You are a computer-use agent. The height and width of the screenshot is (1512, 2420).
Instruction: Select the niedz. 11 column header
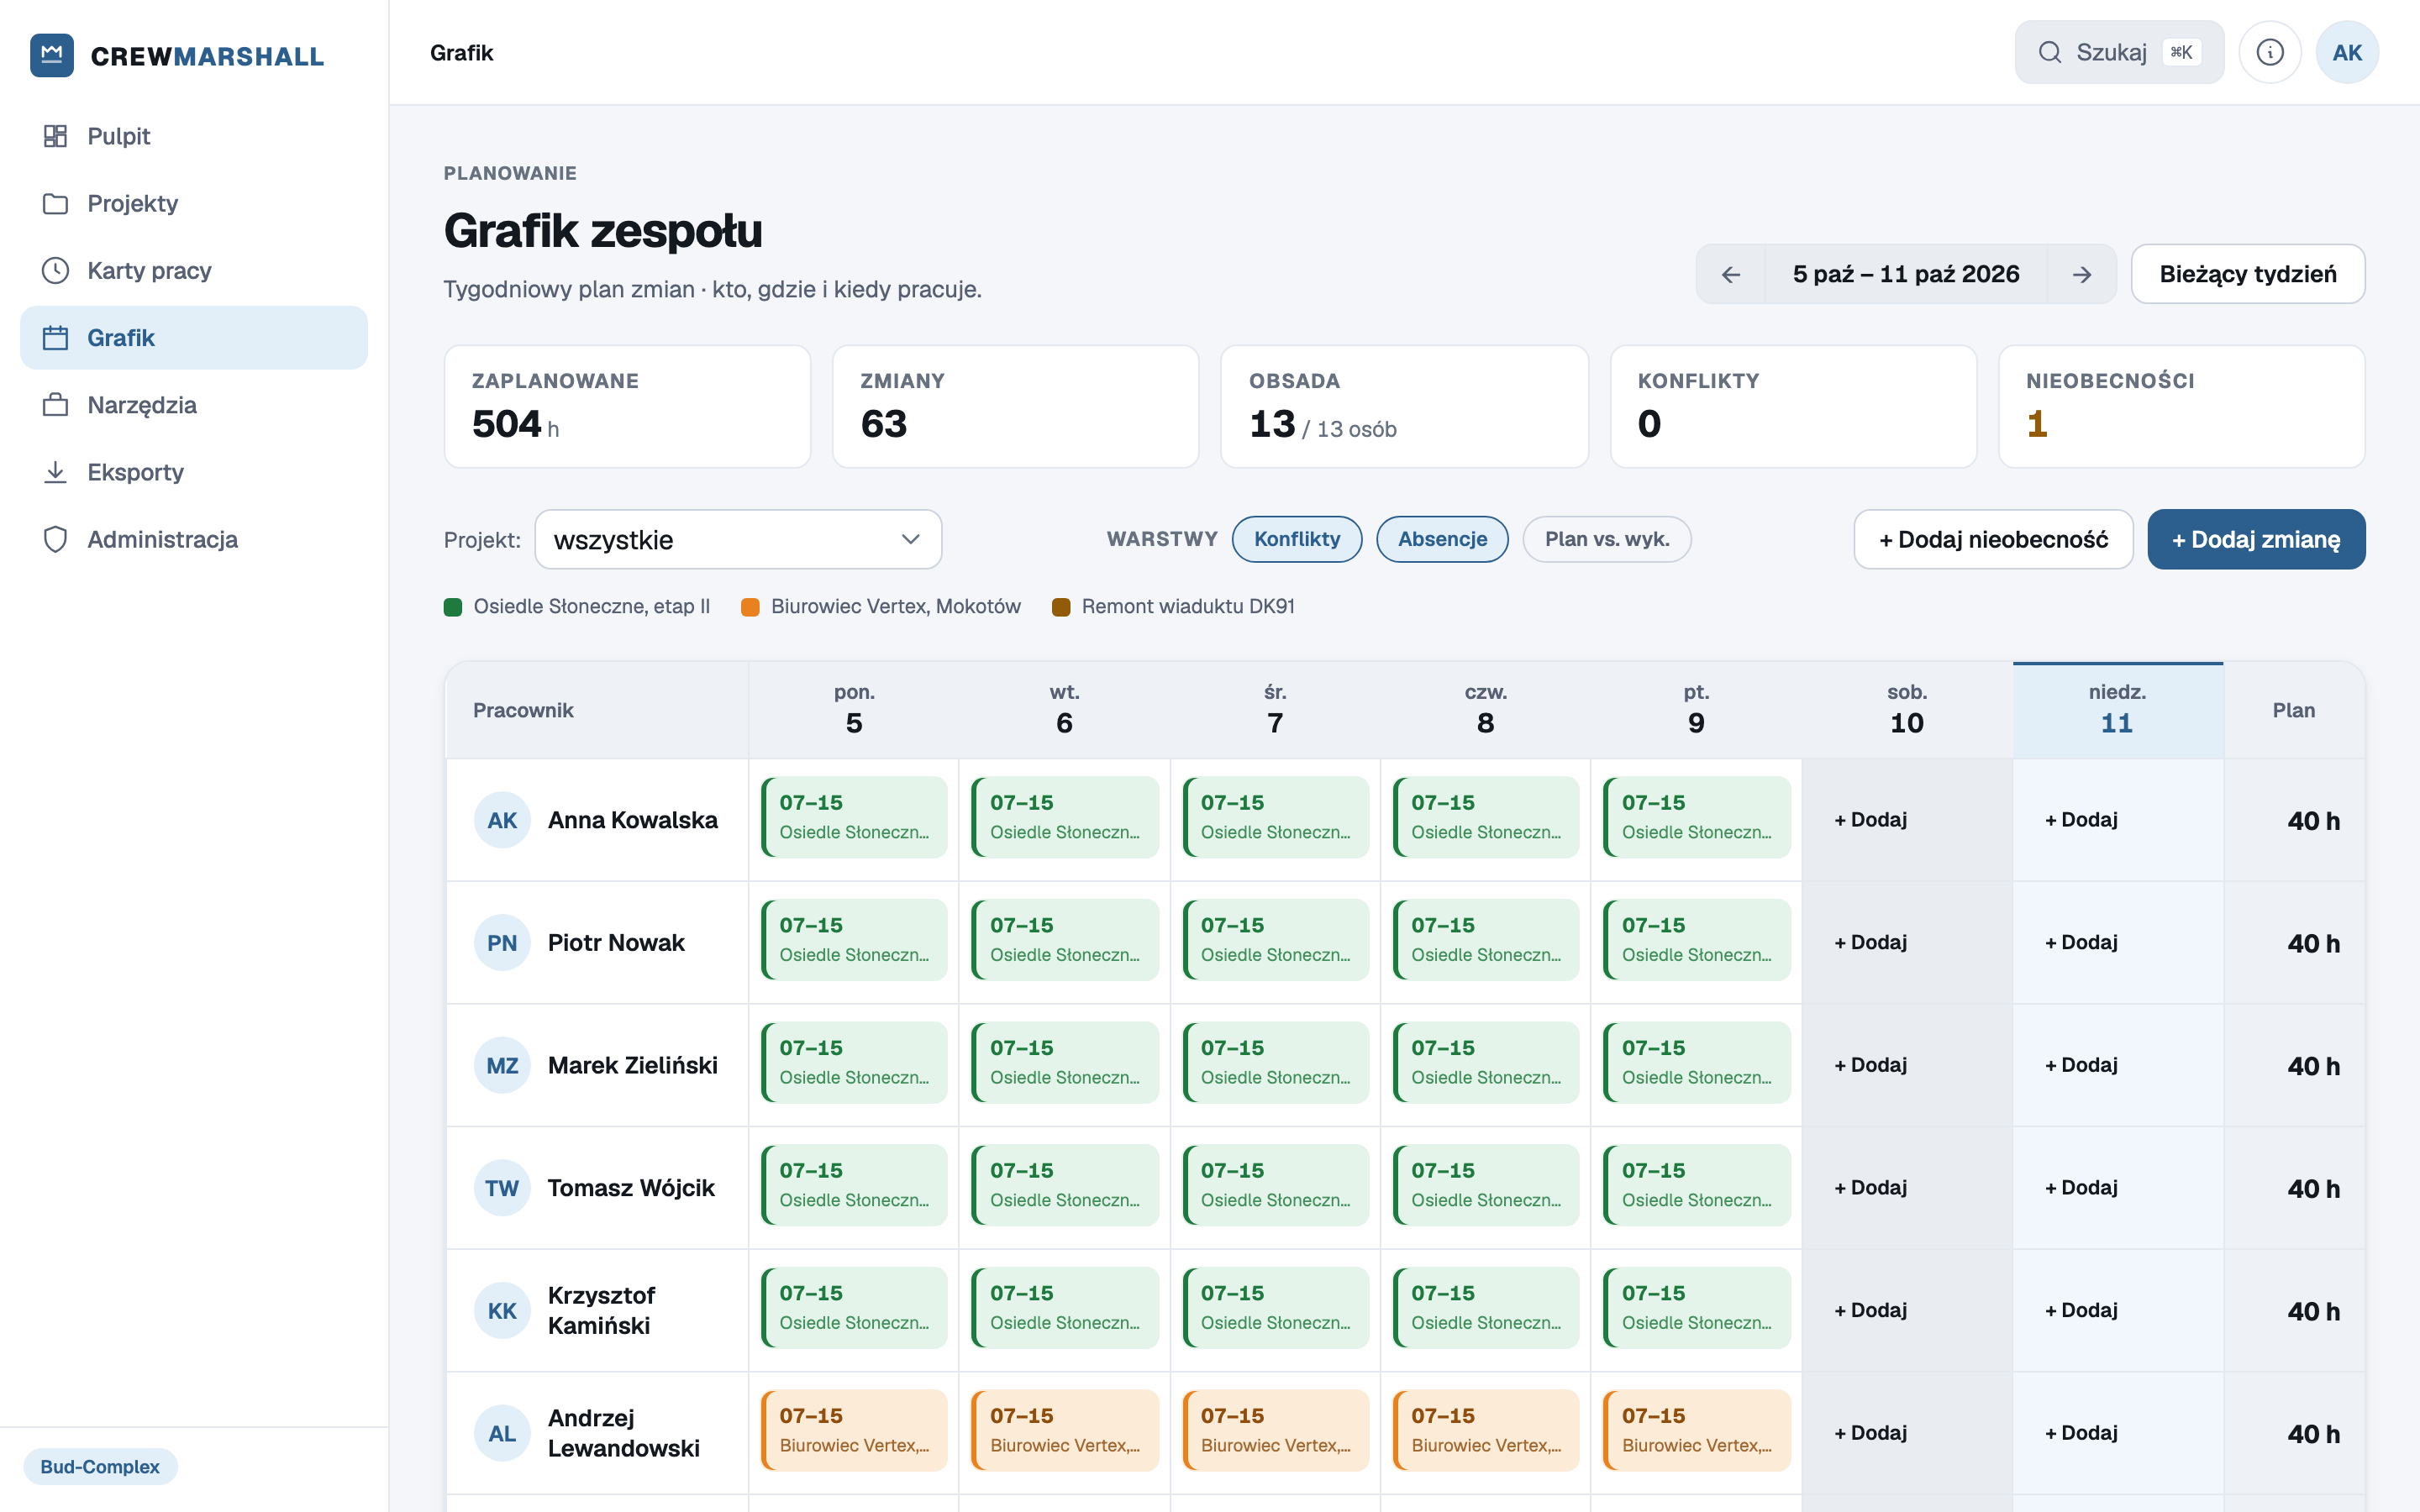coord(2117,710)
